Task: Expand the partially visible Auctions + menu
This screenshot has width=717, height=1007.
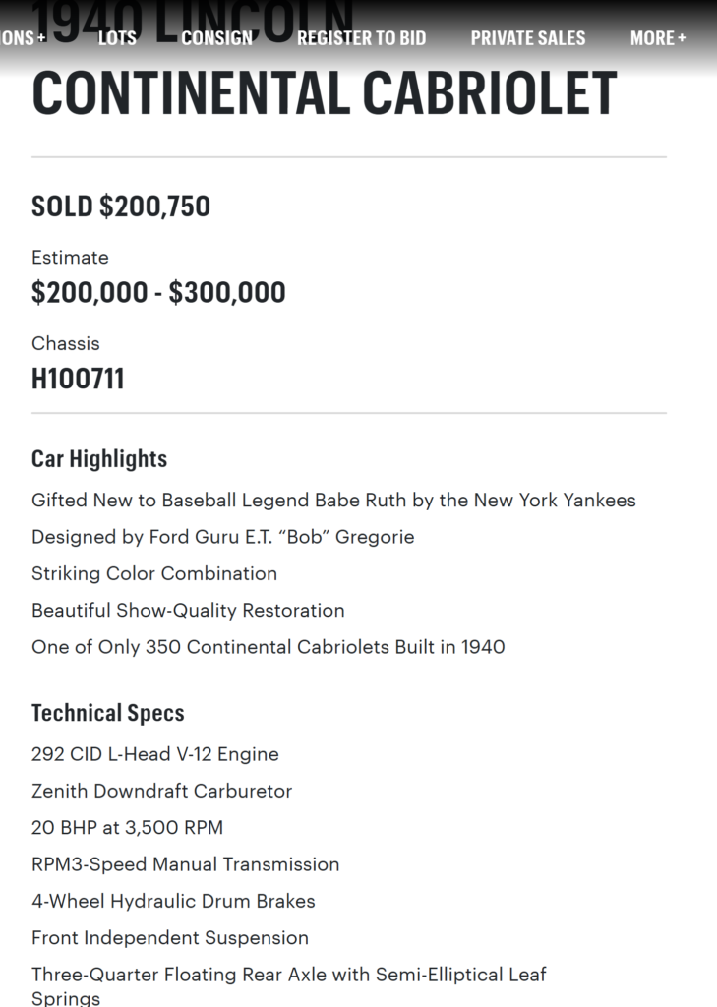Action: coord(22,38)
